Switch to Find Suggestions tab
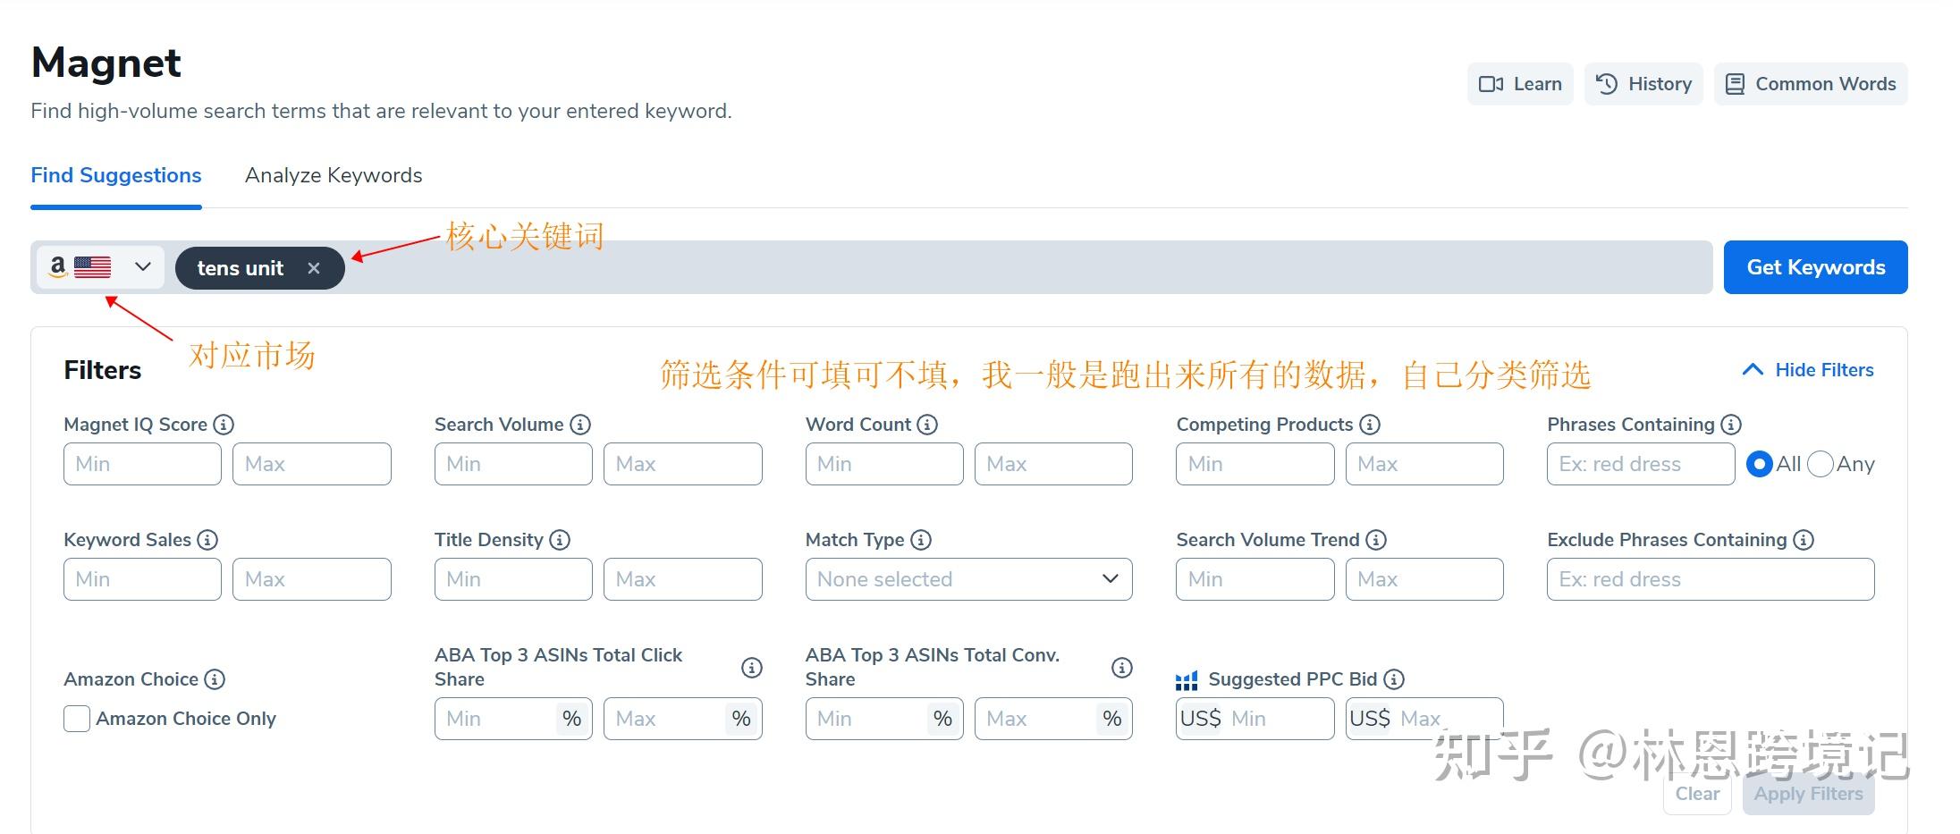The height and width of the screenshot is (834, 1960). pos(116,175)
